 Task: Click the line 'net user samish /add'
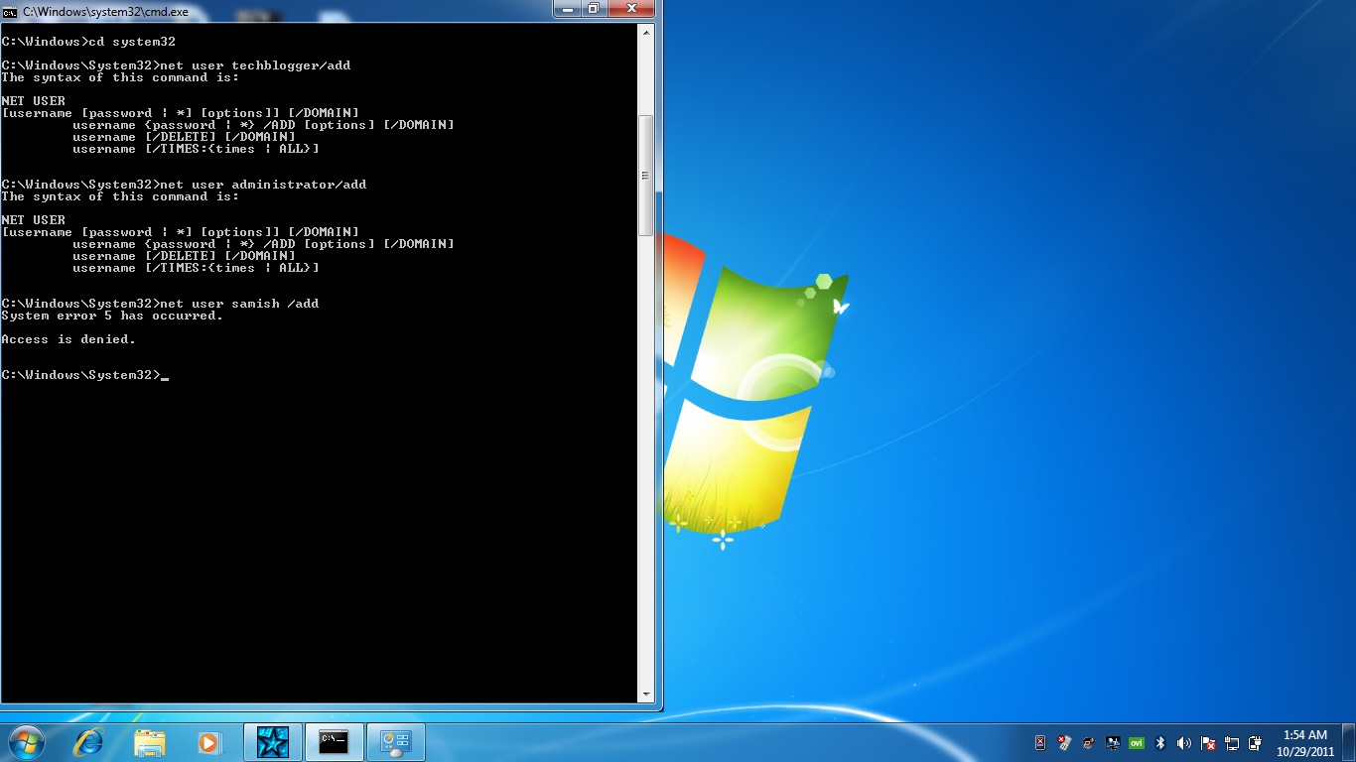coord(161,304)
